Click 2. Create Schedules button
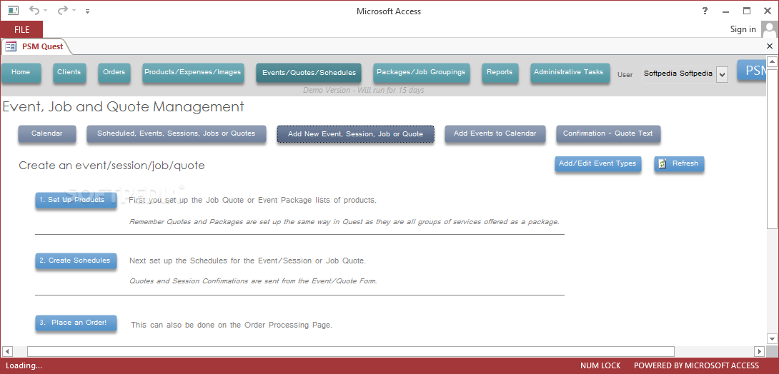The image size is (779, 374). pyautogui.click(x=76, y=261)
